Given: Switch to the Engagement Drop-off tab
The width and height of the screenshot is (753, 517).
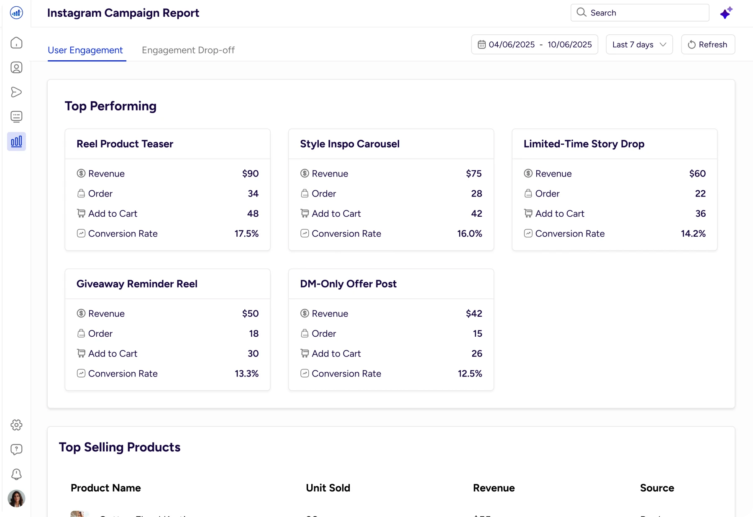Looking at the screenshot, I should click(x=188, y=50).
